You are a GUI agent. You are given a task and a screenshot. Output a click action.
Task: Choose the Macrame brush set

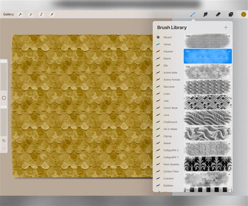(x=169, y=87)
